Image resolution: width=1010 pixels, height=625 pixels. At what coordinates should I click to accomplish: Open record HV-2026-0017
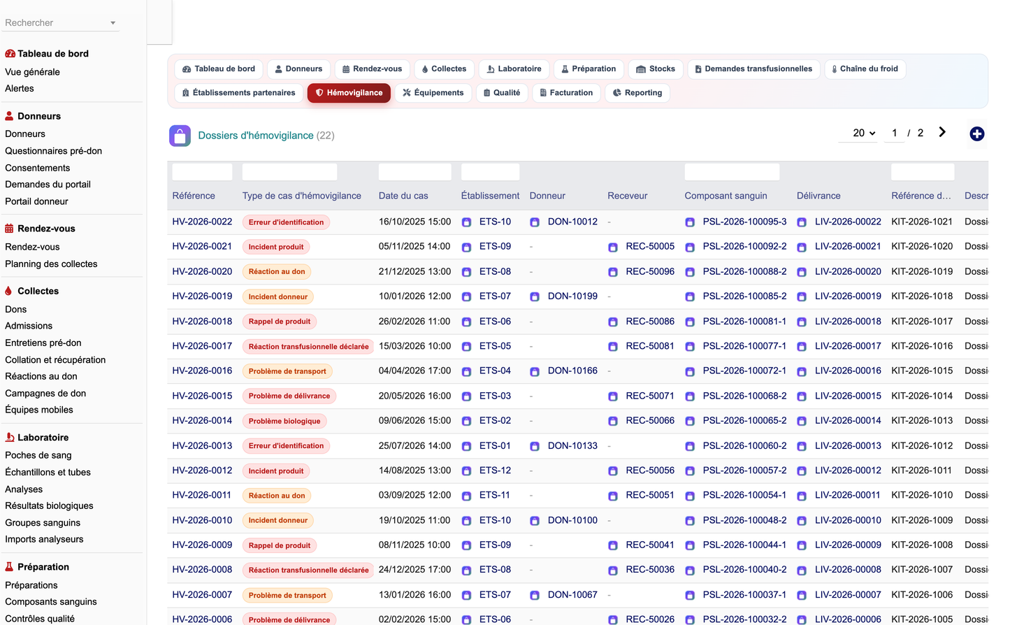[x=202, y=346]
